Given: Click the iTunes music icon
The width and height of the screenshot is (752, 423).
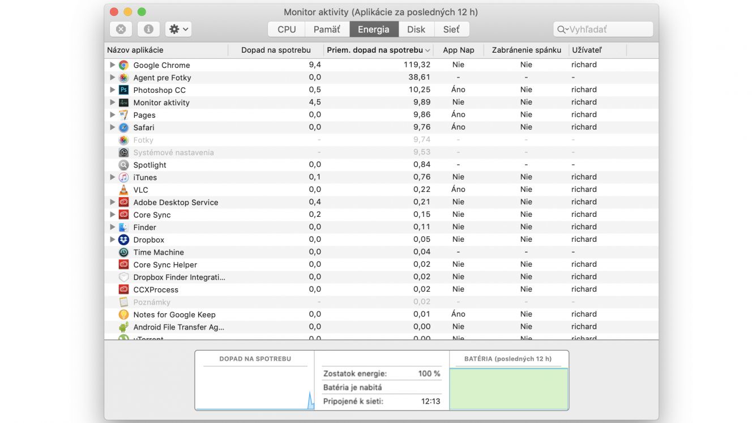Looking at the screenshot, I should point(123,177).
